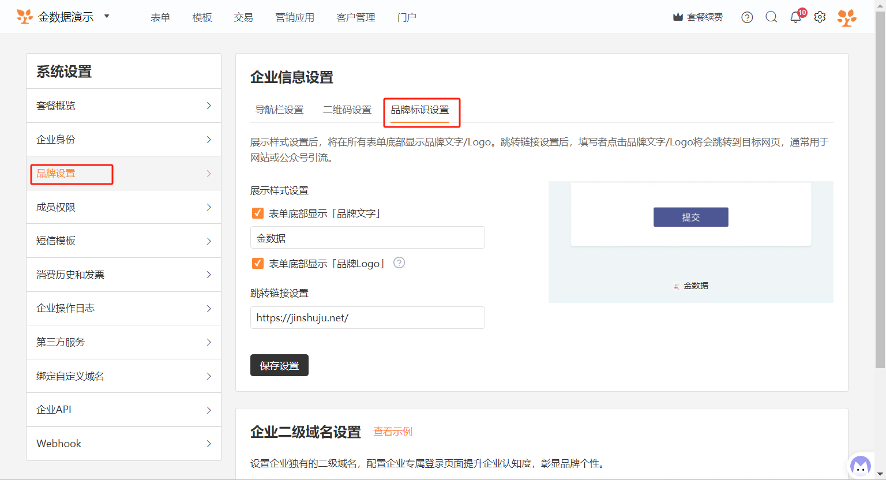Click the 展示样式设置 label
The width and height of the screenshot is (886, 480).
[279, 190]
